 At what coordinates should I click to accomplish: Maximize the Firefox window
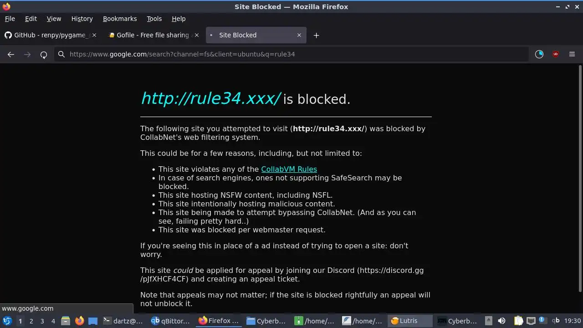[x=568, y=7]
